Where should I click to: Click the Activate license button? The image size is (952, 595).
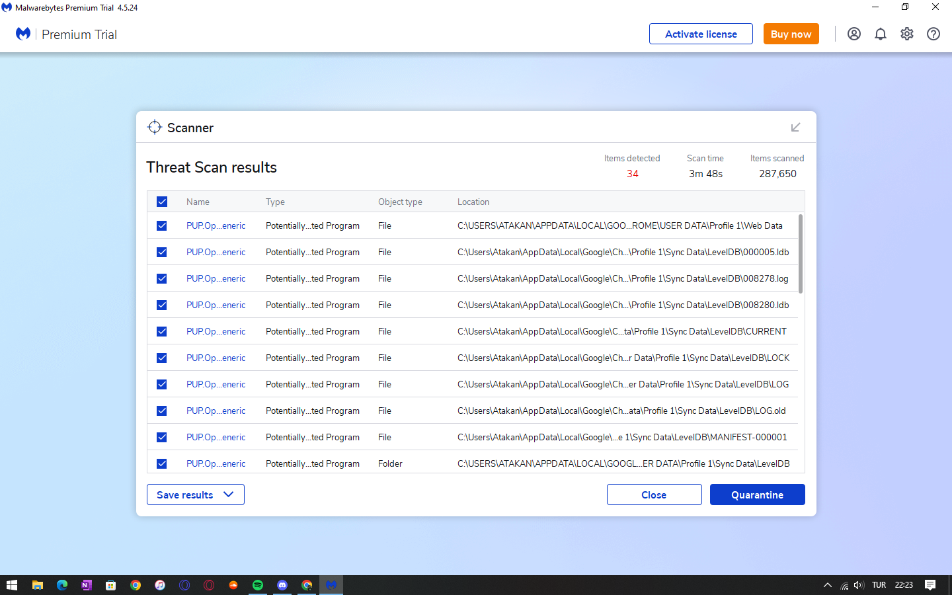point(701,34)
